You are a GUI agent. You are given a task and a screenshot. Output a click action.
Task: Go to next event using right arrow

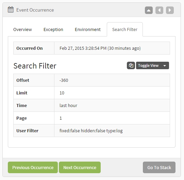click(170, 10)
